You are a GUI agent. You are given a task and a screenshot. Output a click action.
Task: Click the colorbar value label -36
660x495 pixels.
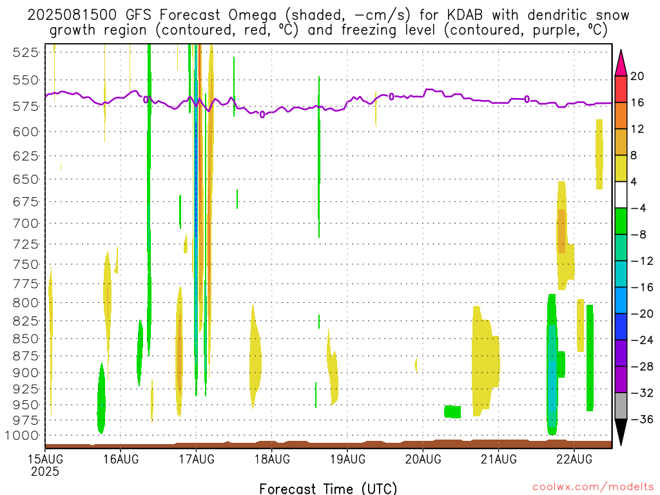tap(643, 419)
